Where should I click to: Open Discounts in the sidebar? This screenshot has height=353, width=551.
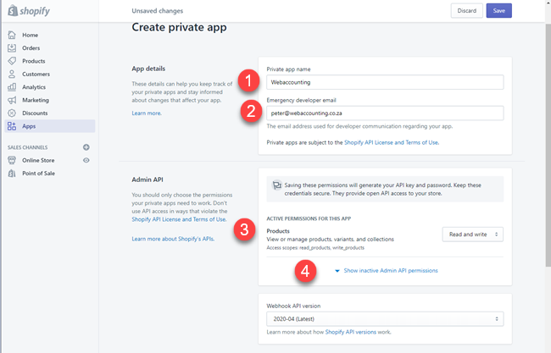tap(35, 113)
